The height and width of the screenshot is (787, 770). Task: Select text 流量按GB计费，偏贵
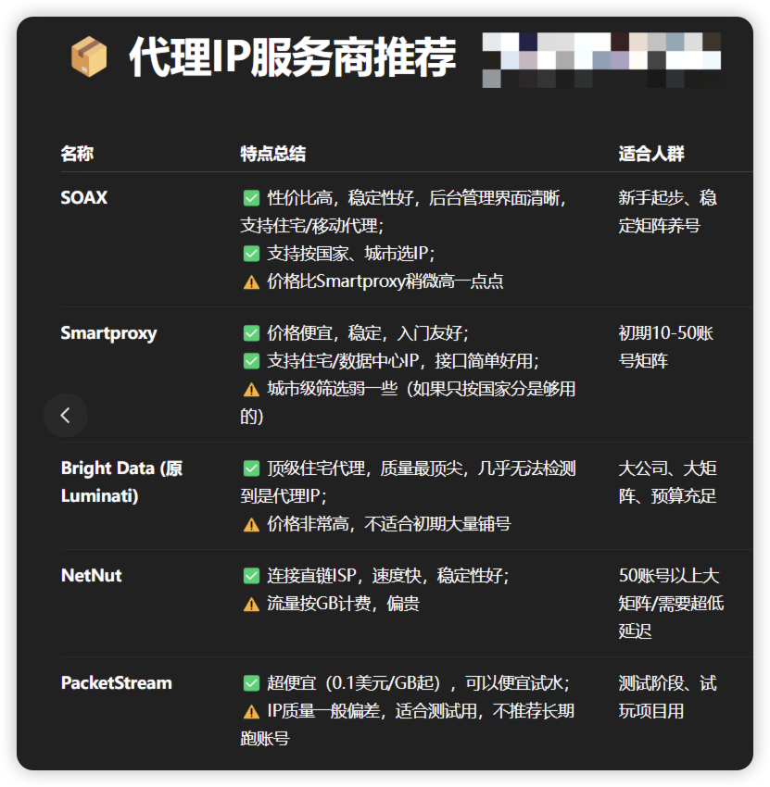point(343,604)
